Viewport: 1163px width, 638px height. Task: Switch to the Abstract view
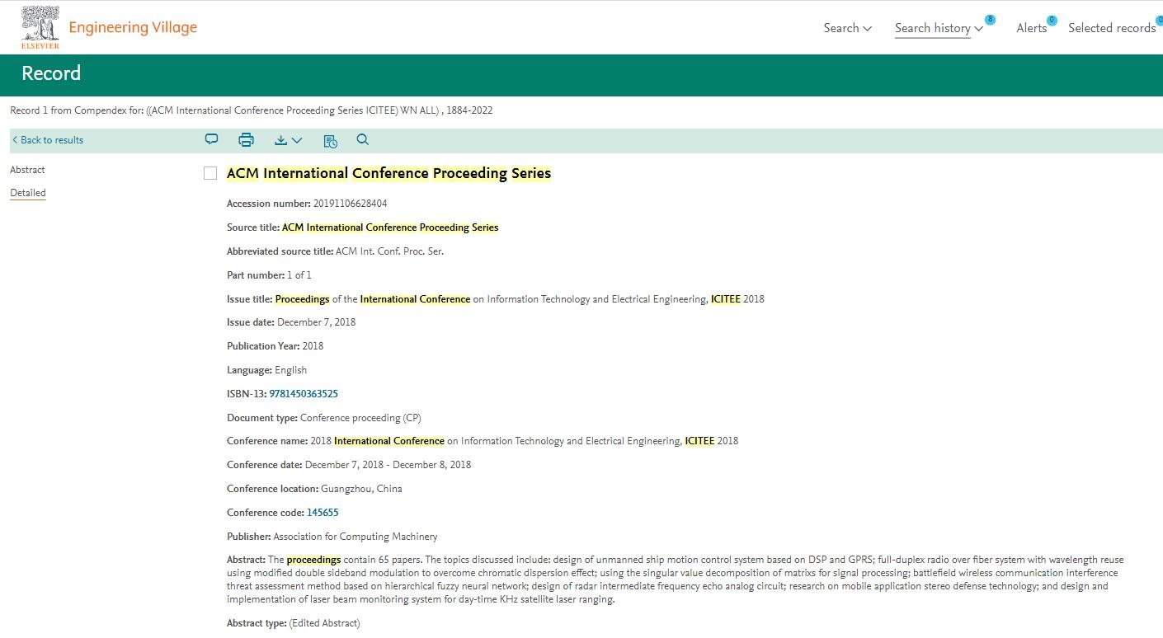click(x=27, y=170)
